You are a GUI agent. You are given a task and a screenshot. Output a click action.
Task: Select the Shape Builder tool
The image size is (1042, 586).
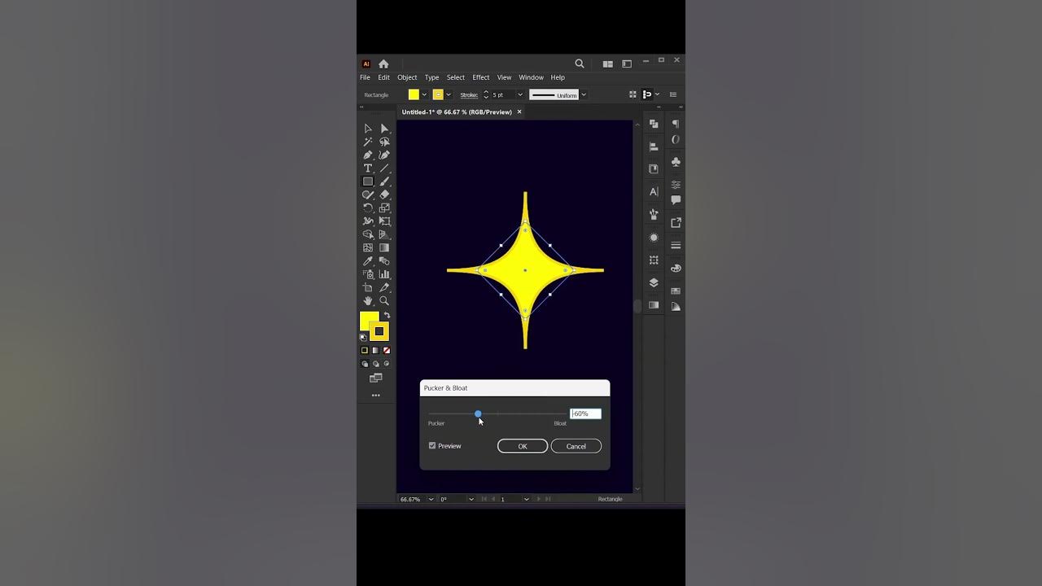coord(368,234)
